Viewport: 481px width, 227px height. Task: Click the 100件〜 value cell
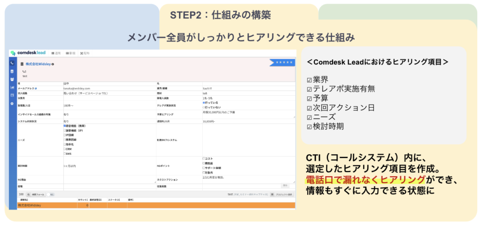[69, 105]
